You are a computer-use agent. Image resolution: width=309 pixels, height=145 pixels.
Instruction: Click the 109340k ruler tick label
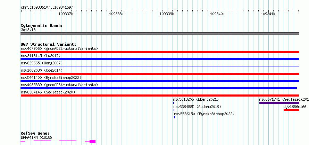pos(217,14)
